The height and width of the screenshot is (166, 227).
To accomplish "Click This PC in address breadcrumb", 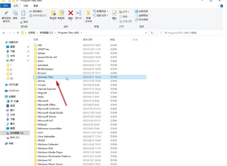I will 32,33.
